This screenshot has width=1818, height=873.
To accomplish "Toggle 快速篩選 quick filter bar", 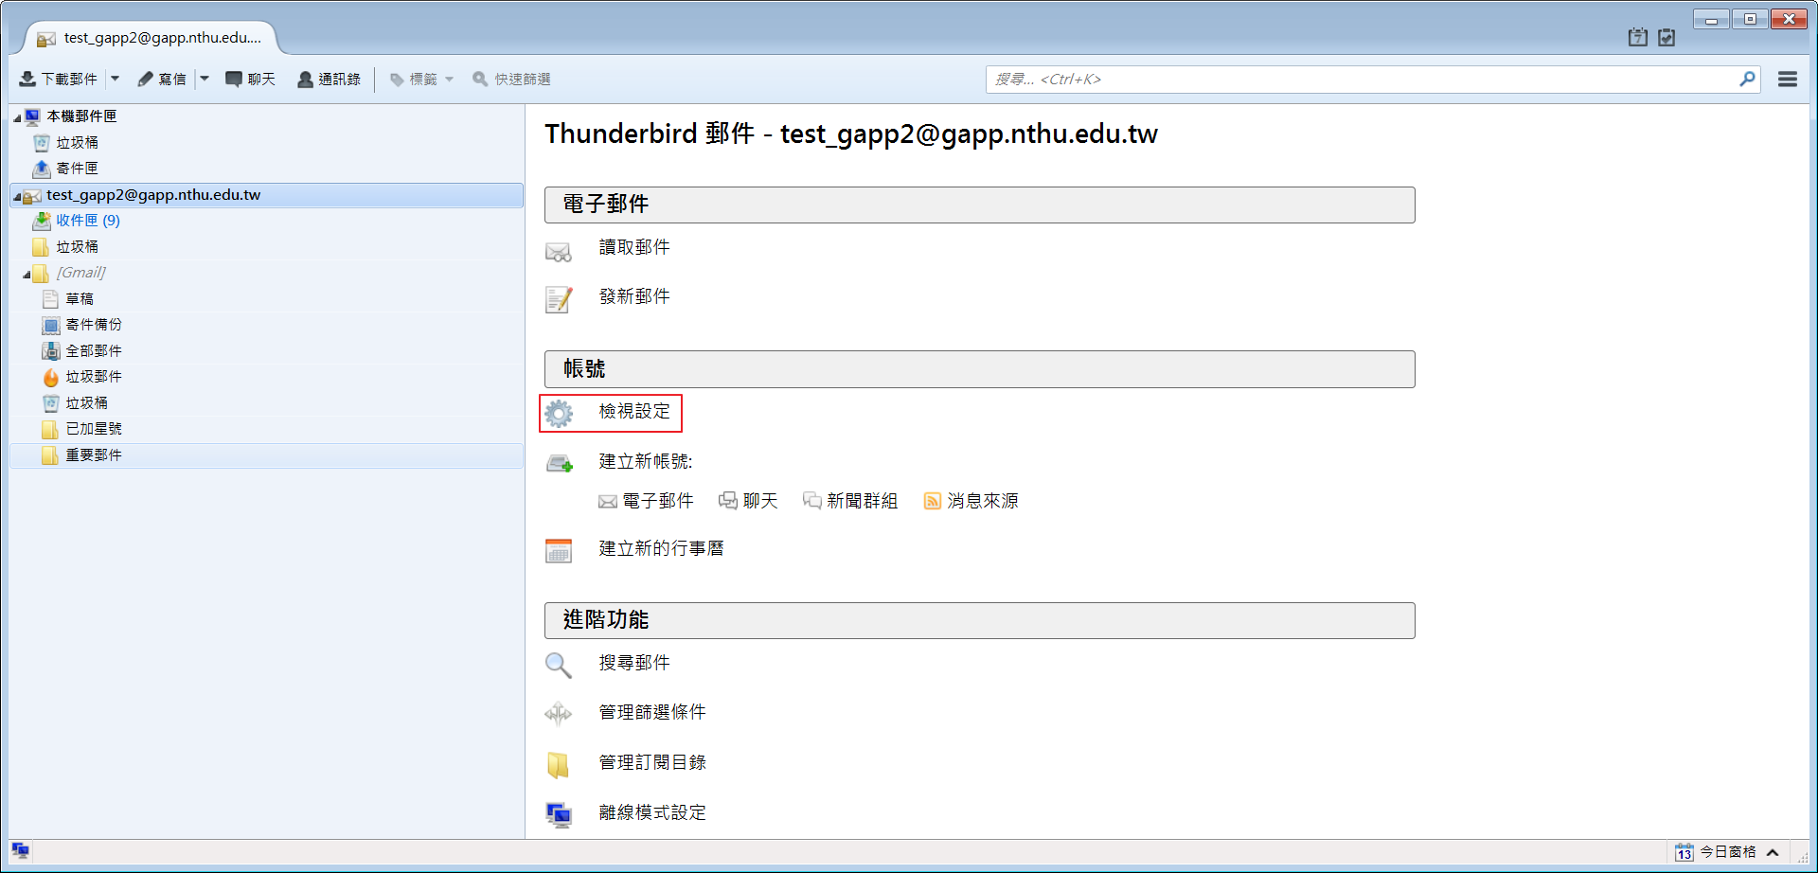I will (511, 80).
